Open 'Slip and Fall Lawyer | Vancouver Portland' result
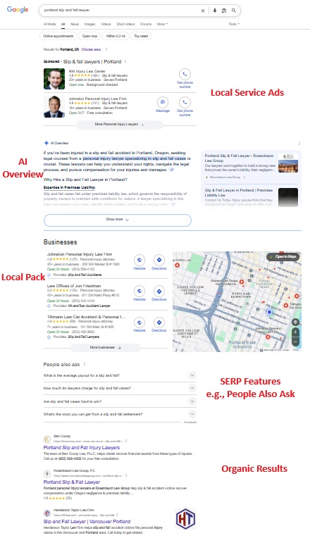This screenshot has width=310, height=538. (87, 521)
